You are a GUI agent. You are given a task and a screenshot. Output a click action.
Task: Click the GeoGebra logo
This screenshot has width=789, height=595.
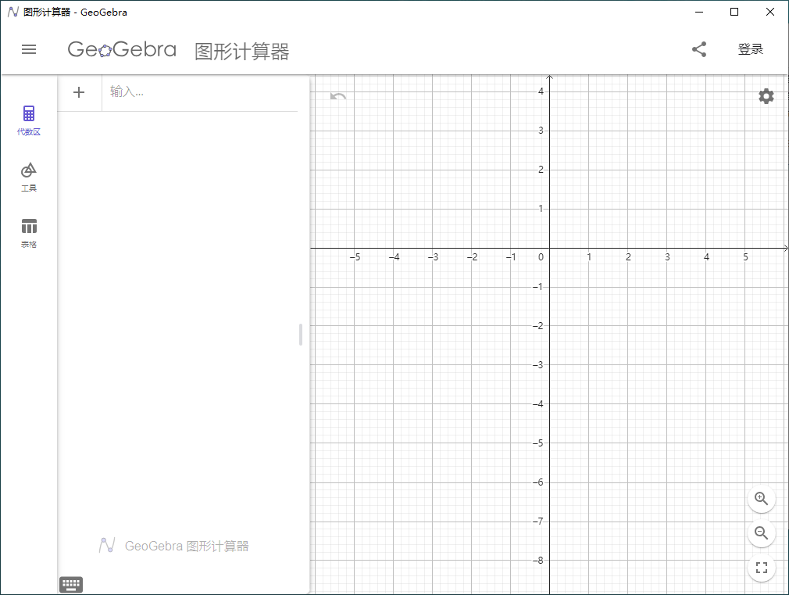pos(122,48)
